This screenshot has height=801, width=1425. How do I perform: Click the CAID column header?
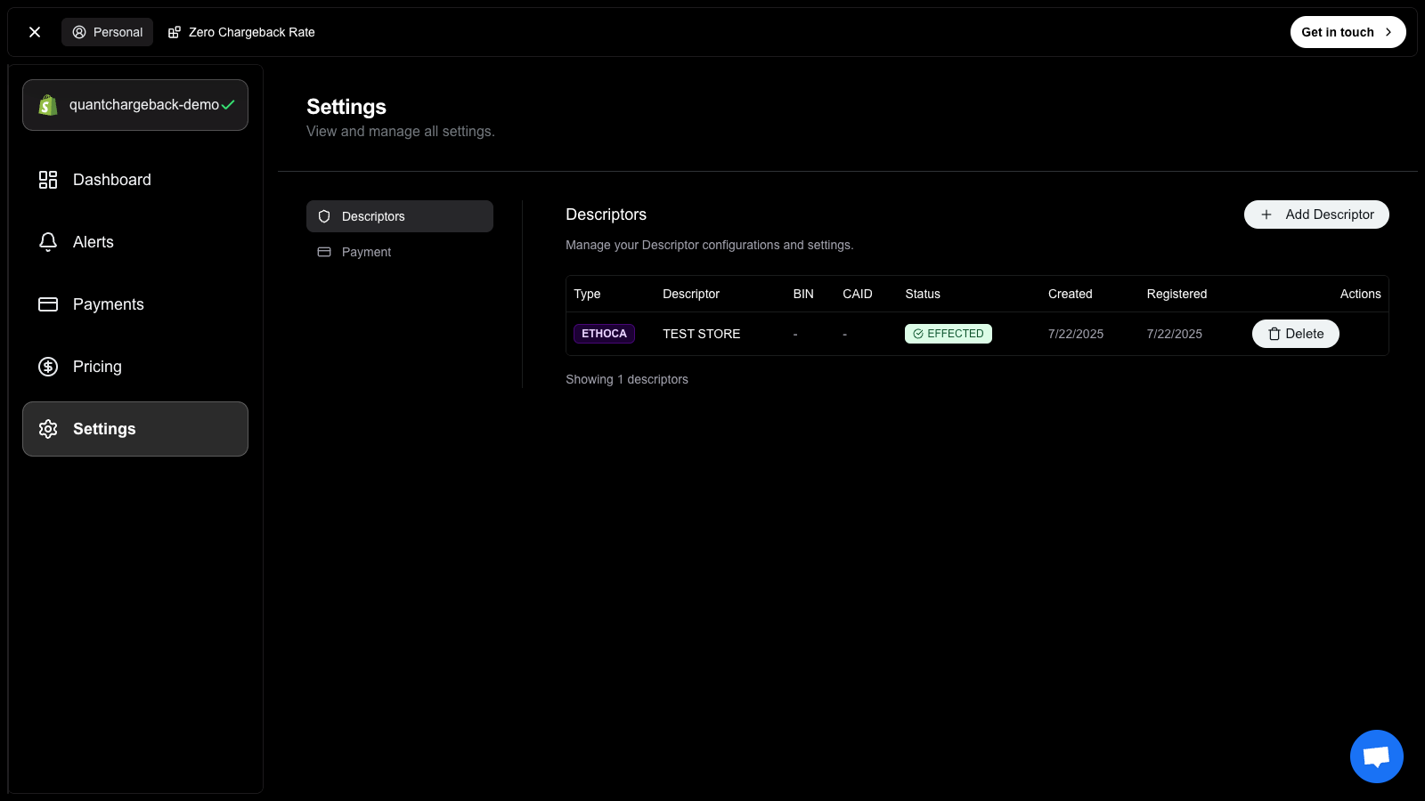click(x=858, y=294)
